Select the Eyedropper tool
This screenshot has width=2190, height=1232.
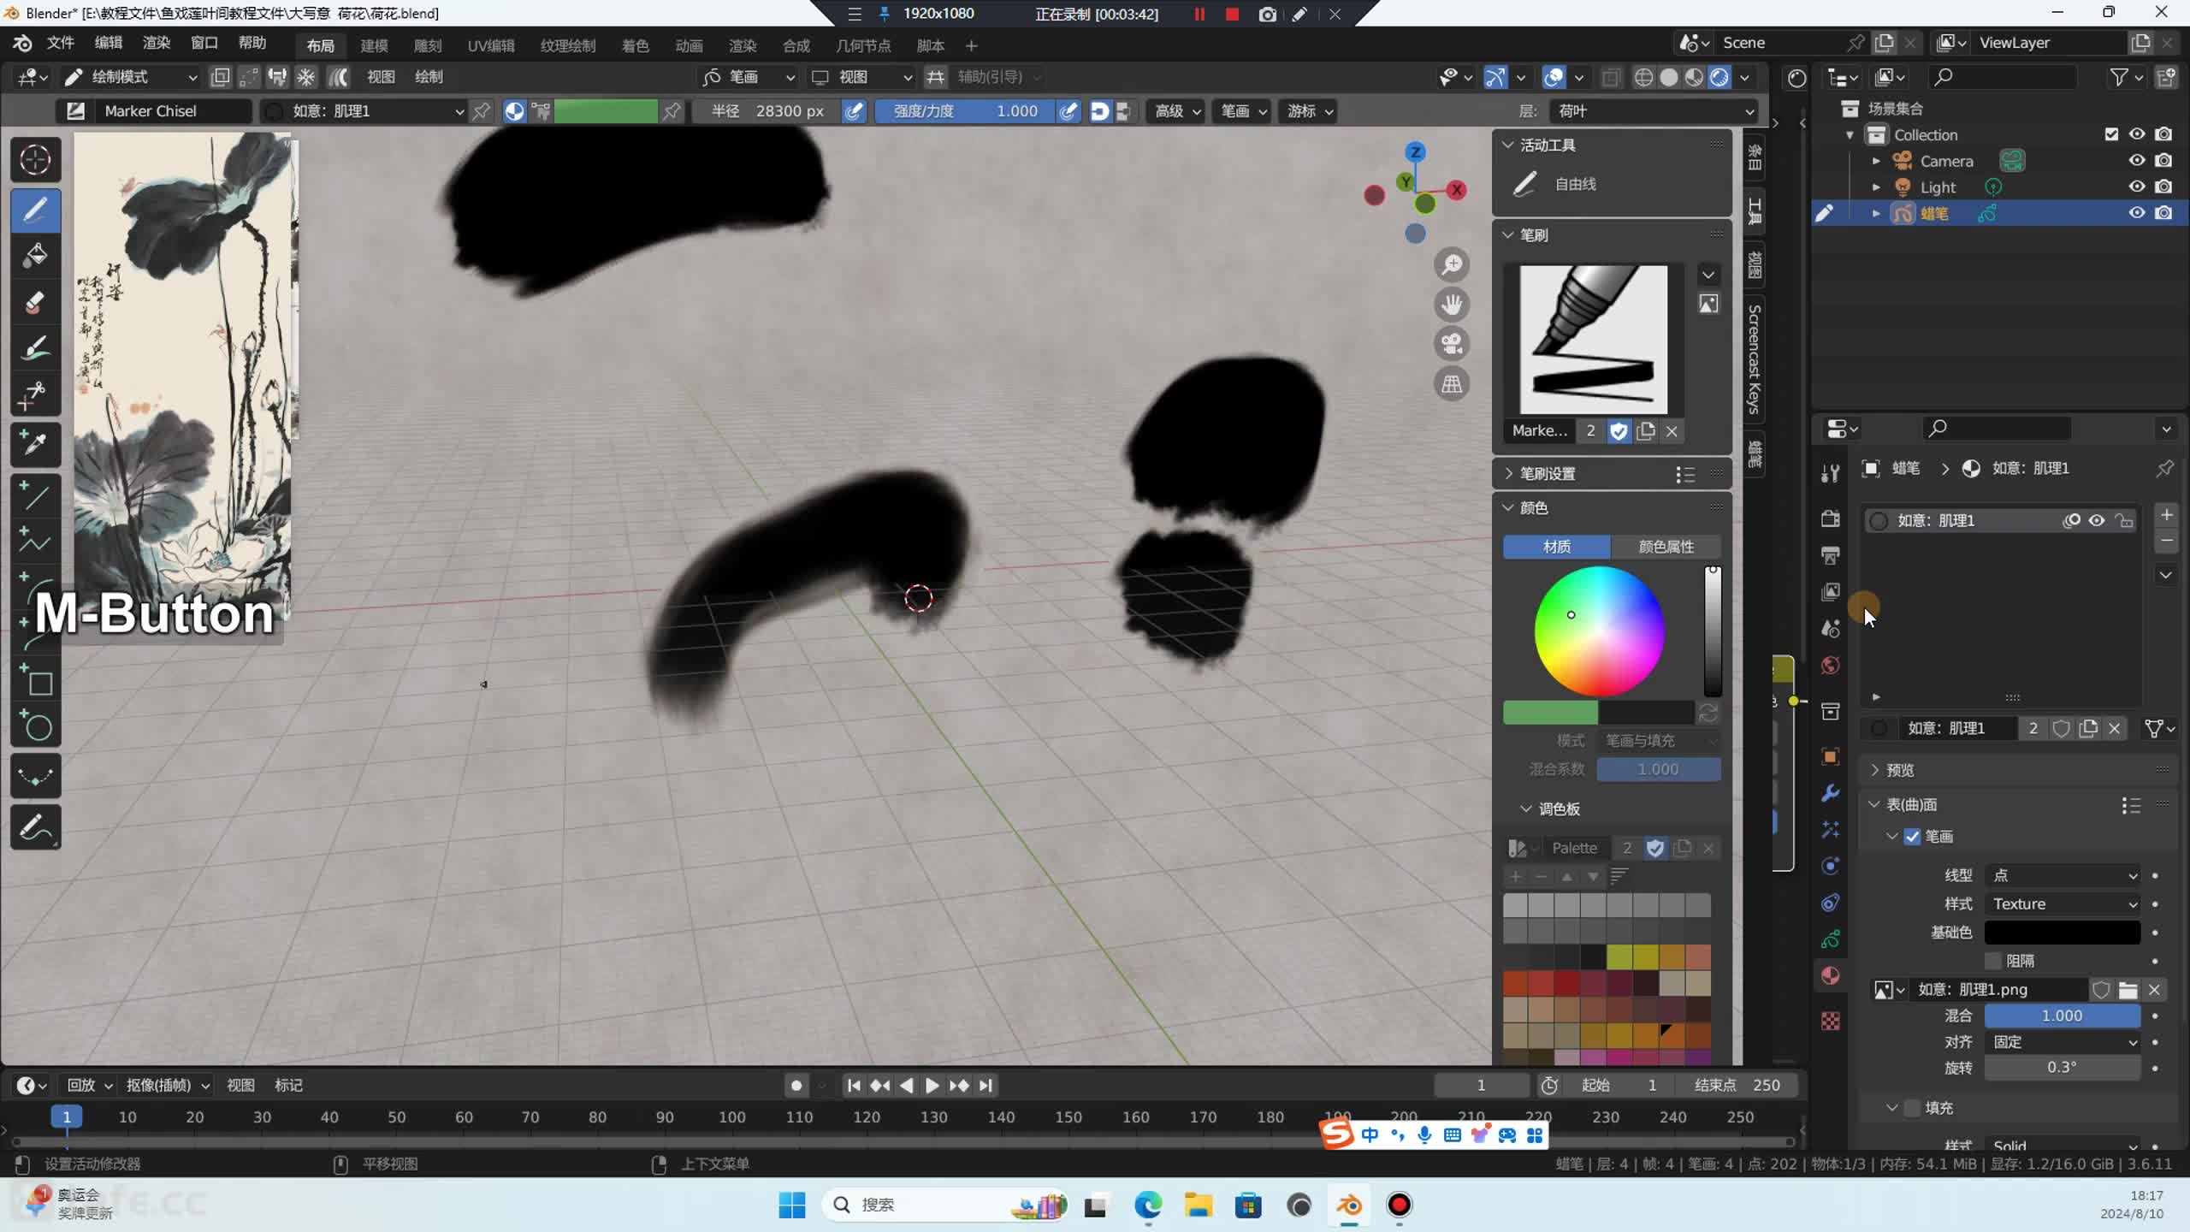tap(35, 444)
